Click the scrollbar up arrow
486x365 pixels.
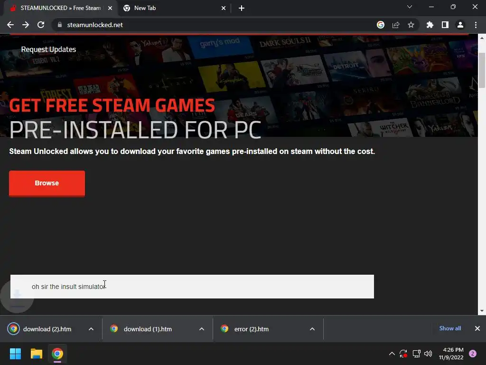click(x=482, y=38)
